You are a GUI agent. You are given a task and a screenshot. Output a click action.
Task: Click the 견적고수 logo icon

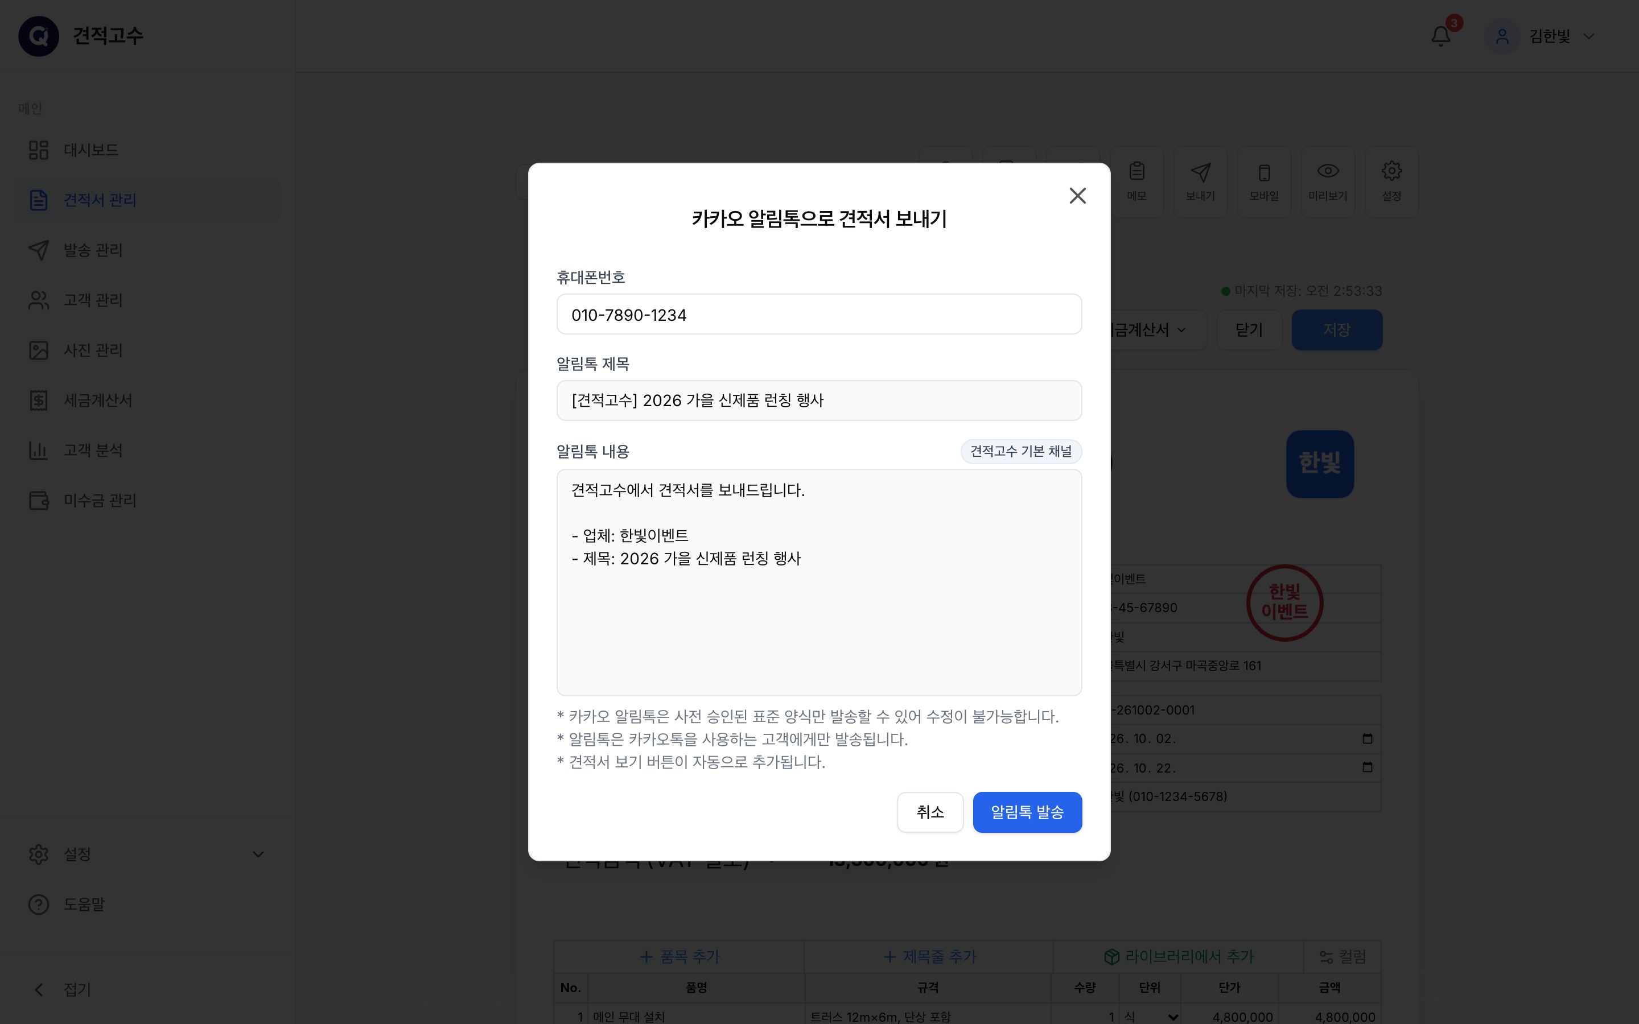(x=39, y=36)
